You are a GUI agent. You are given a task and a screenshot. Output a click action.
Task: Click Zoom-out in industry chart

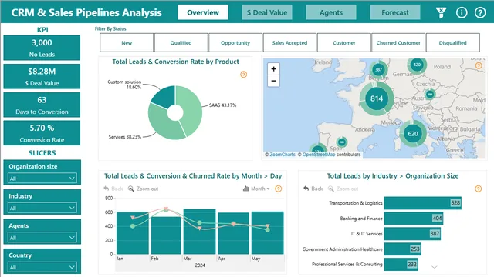point(343,189)
